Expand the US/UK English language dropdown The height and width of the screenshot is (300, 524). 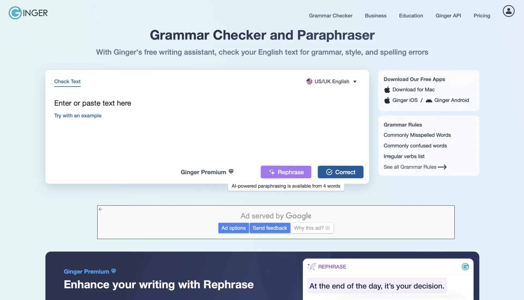coord(331,81)
